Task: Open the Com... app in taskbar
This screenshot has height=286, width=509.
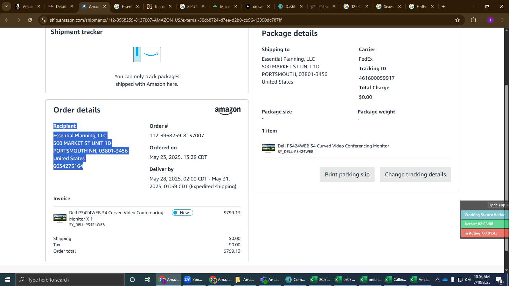Action: (x=295, y=280)
